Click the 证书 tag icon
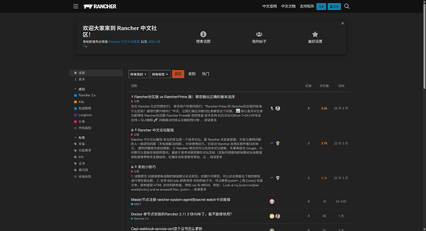The height and width of the screenshot is (231, 426). click(x=75, y=163)
